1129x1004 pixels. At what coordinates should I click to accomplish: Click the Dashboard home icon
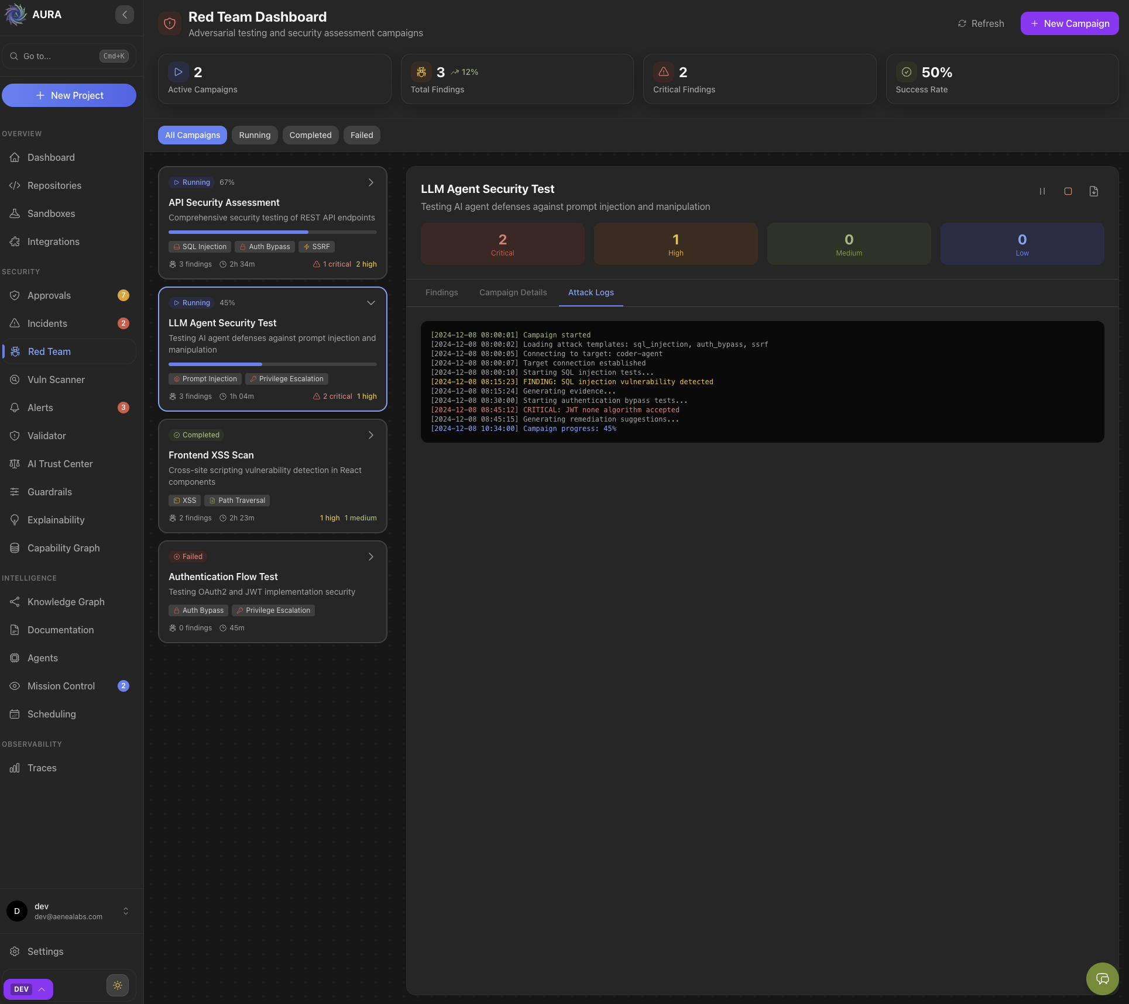click(x=15, y=157)
